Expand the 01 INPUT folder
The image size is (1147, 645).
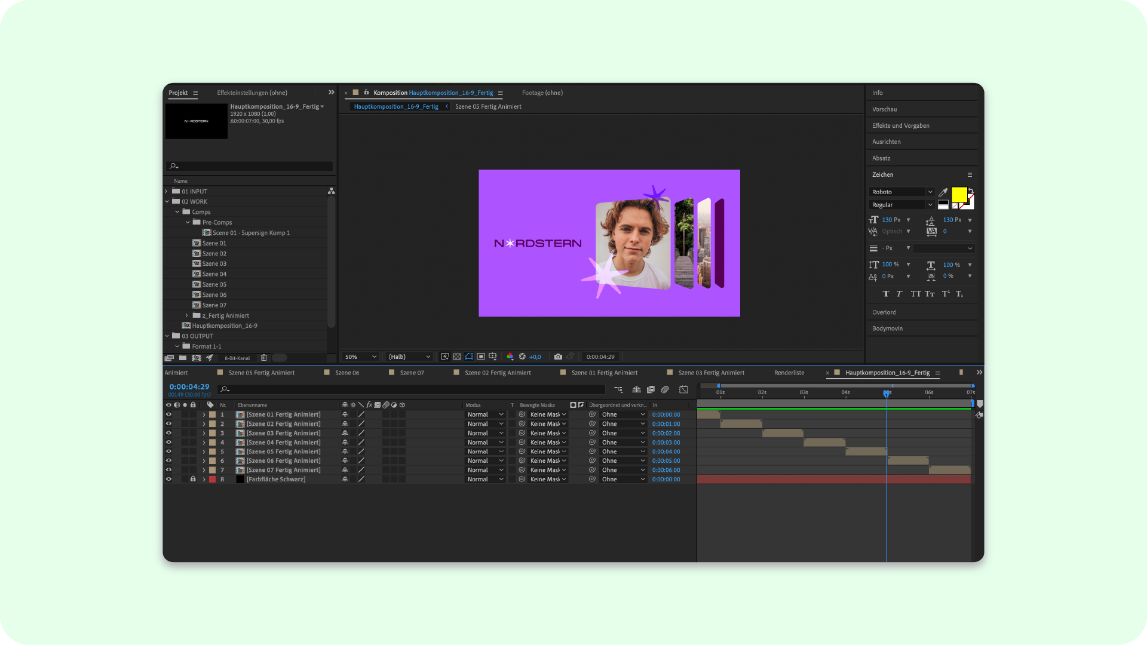click(167, 191)
